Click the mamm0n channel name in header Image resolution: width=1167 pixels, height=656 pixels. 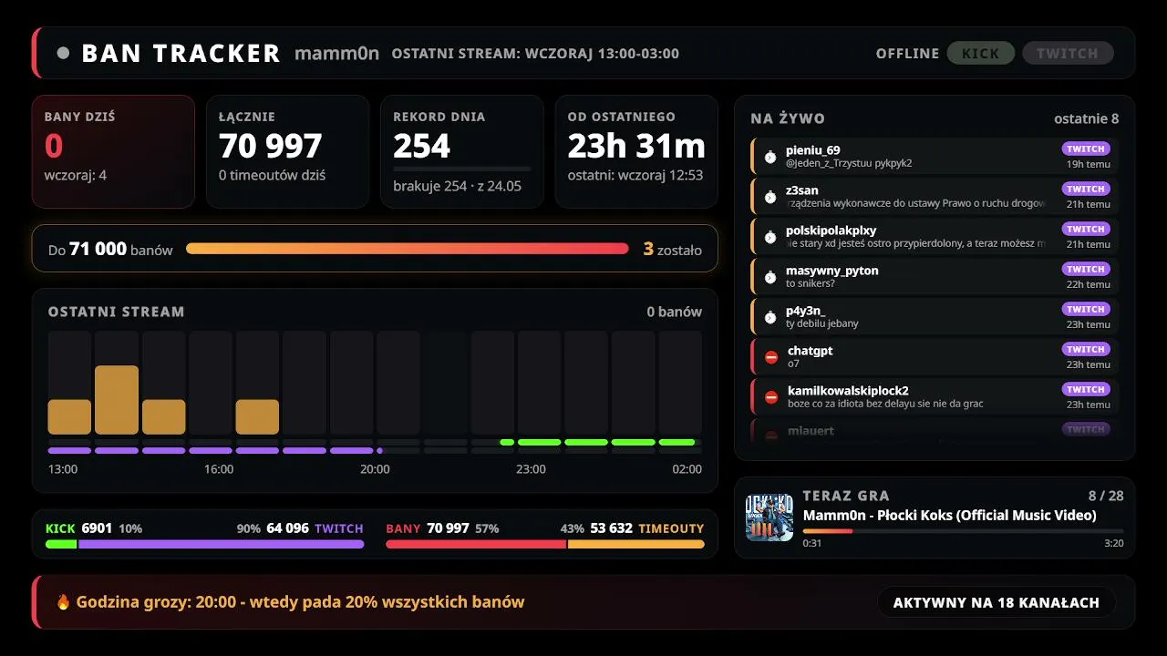336,53
